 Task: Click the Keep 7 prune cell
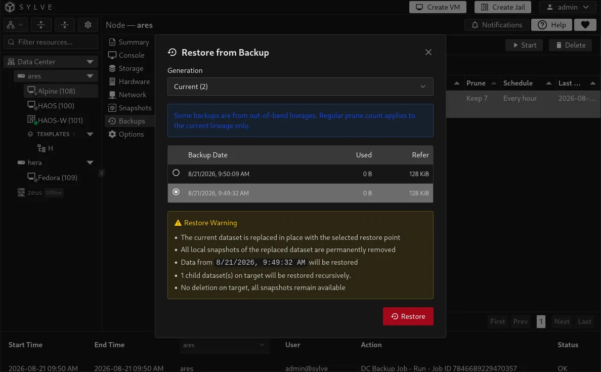click(x=477, y=98)
